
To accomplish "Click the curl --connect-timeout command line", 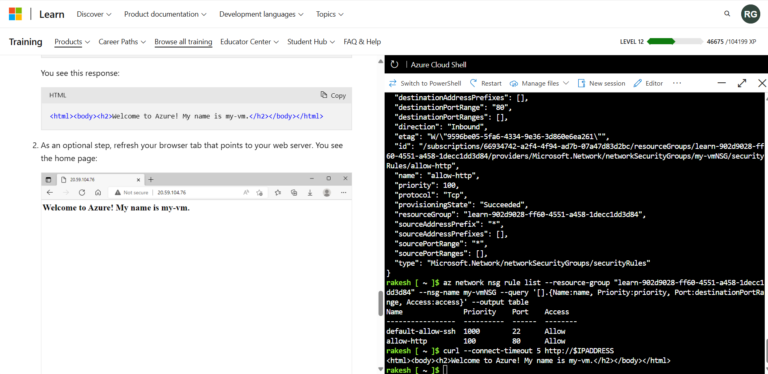I will pyautogui.click(x=528, y=351).
